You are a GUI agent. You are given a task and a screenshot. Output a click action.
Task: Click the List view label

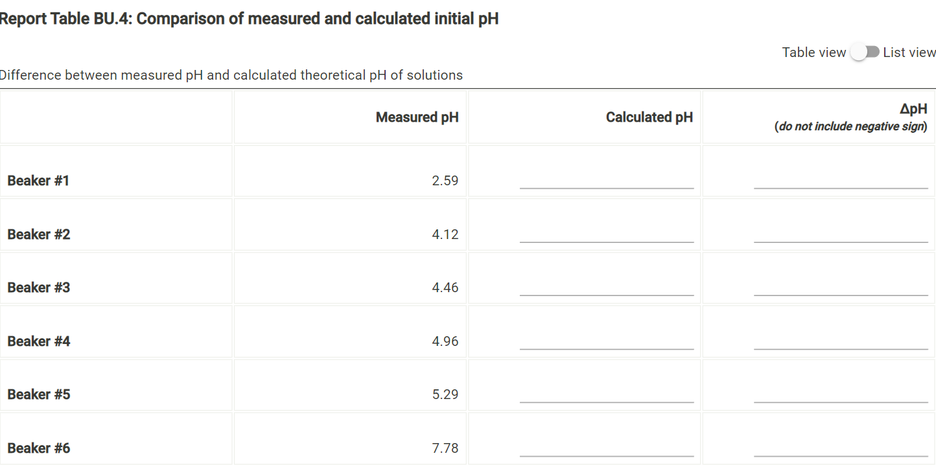tap(908, 52)
